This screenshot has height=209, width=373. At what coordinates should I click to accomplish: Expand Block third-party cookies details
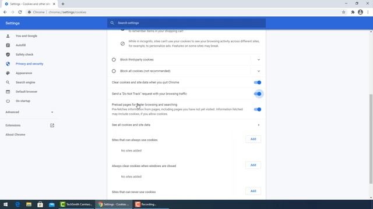click(259, 60)
